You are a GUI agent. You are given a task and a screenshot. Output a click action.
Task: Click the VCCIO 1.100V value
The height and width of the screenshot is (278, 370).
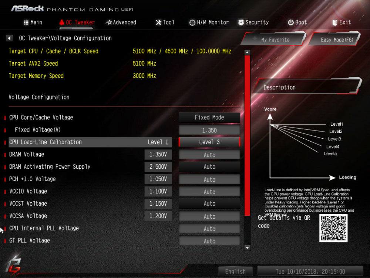158,191
